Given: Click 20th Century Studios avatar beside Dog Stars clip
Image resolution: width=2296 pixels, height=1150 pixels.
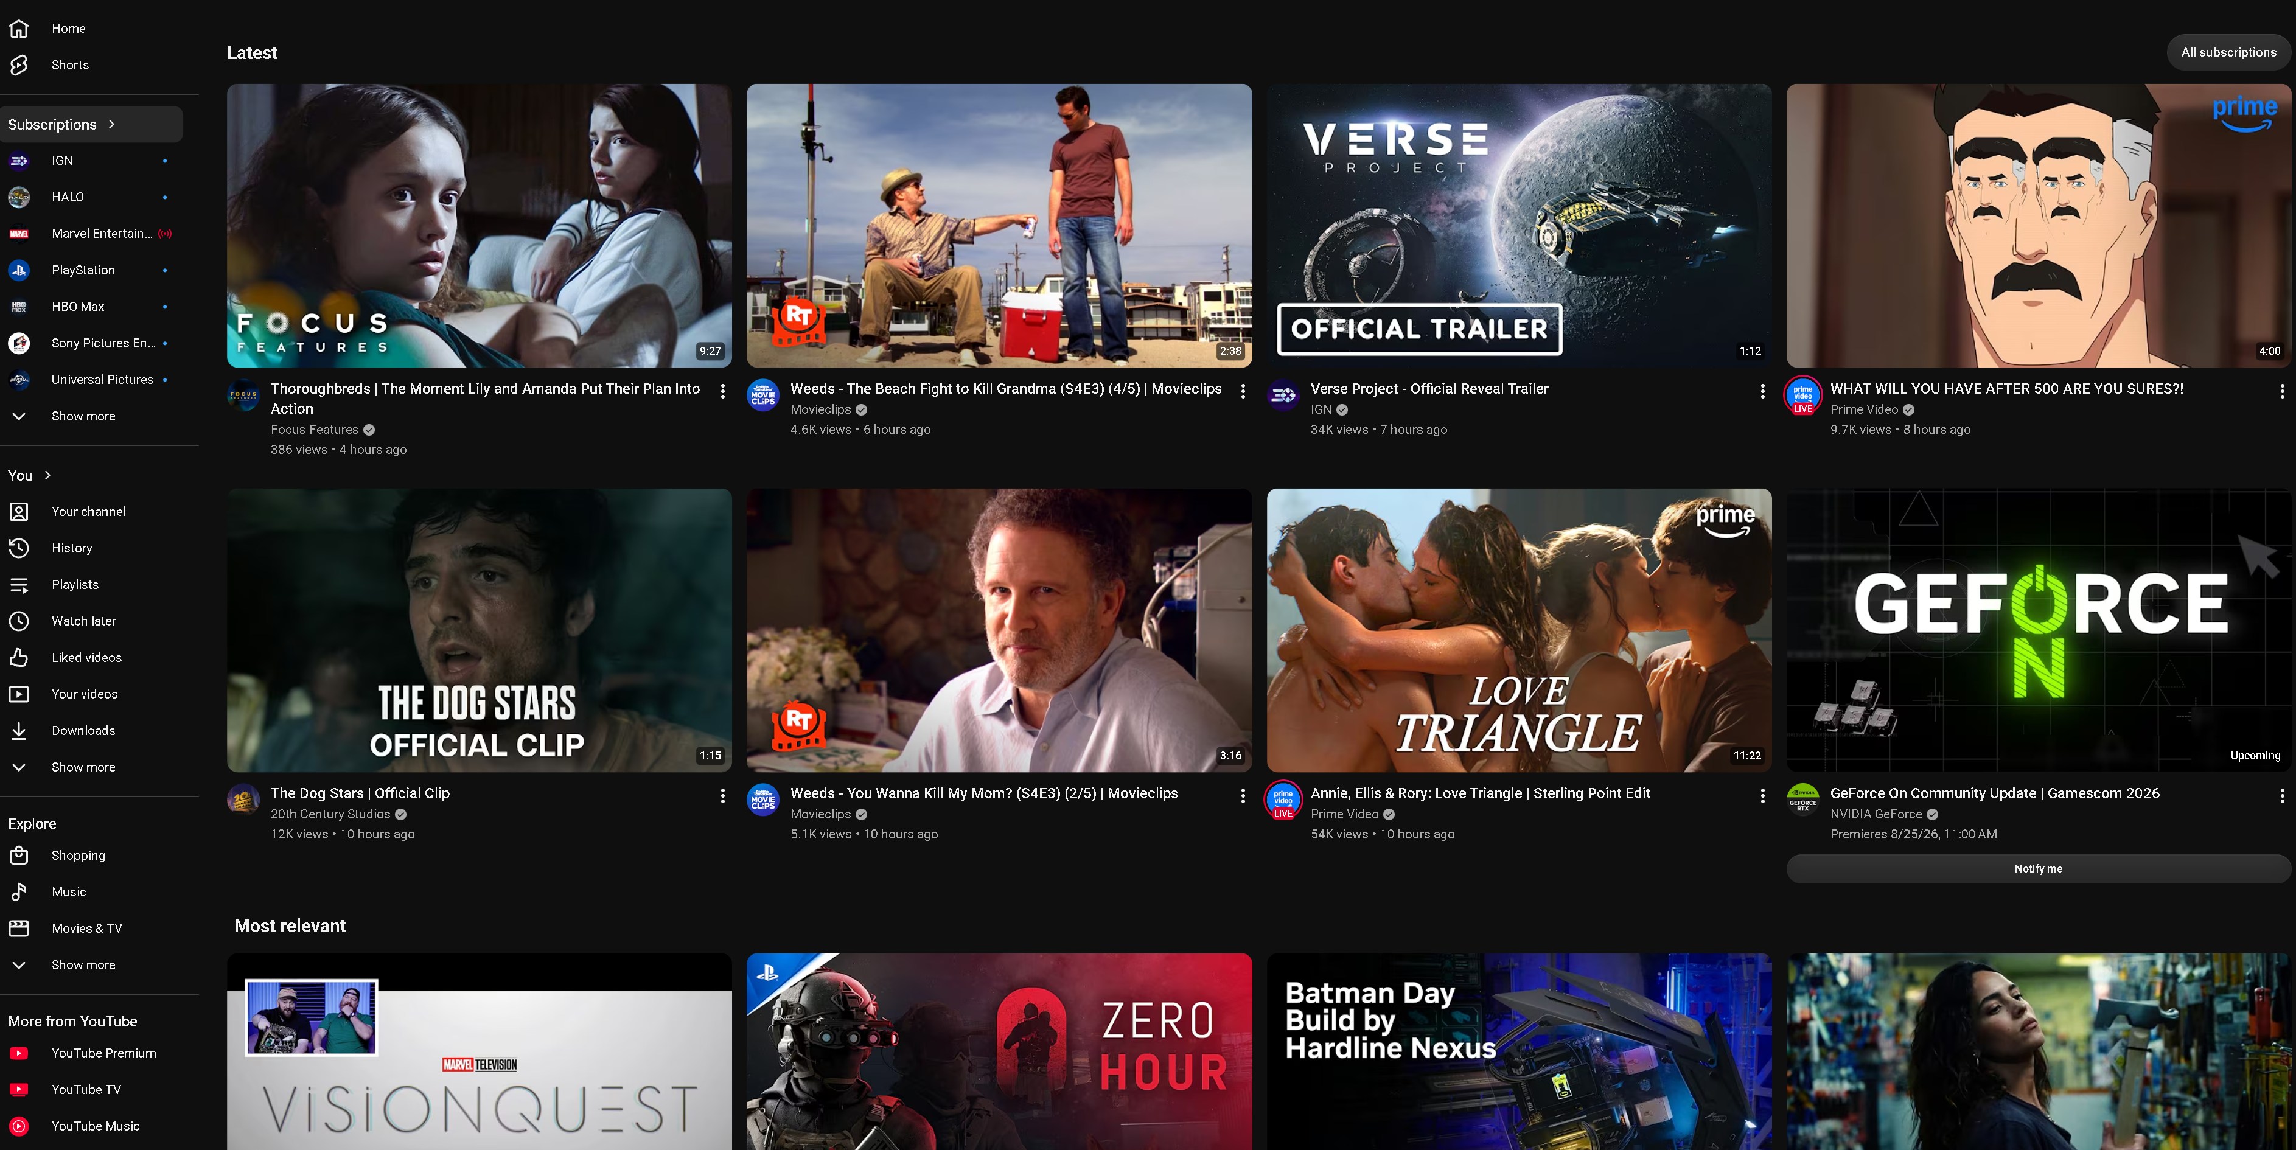Looking at the screenshot, I should click(243, 800).
